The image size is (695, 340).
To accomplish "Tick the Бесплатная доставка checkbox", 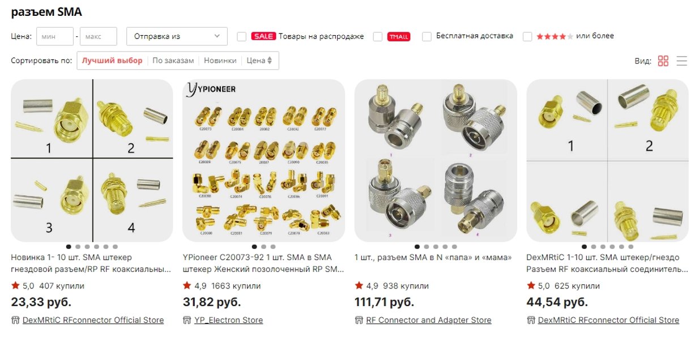I will (427, 36).
